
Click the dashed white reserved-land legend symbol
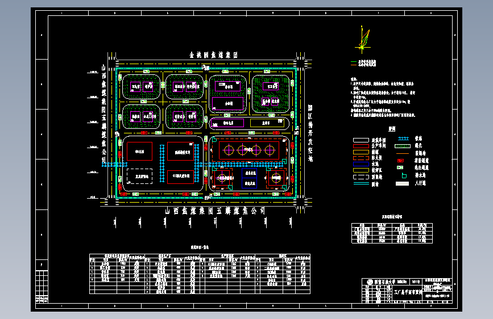pyautogui.click(x=361, y=177)
